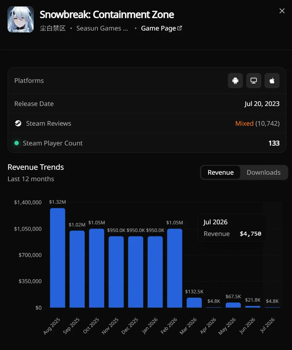Click the Steam player count value 133
The width and height of the screenshot is (292, 350).
click(x=274, y=143)
